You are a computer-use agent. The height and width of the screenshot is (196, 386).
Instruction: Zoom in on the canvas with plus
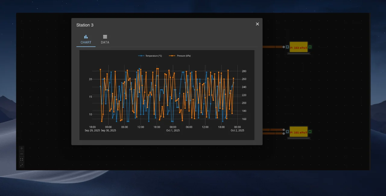(21, 149)
